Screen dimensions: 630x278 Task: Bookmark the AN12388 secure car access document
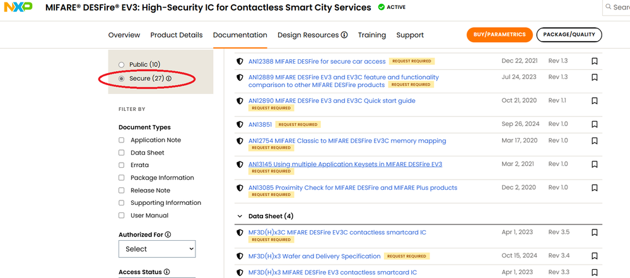point(594,61)
